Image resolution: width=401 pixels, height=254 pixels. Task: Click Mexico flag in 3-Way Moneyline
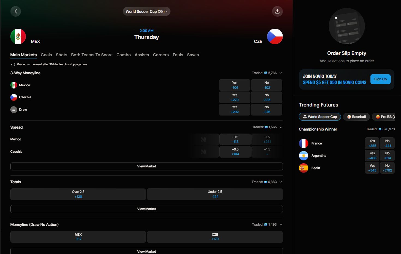[14, 85]
